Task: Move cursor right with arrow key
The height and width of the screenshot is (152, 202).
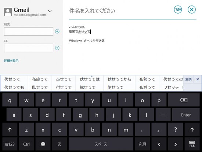Action: 176,144
